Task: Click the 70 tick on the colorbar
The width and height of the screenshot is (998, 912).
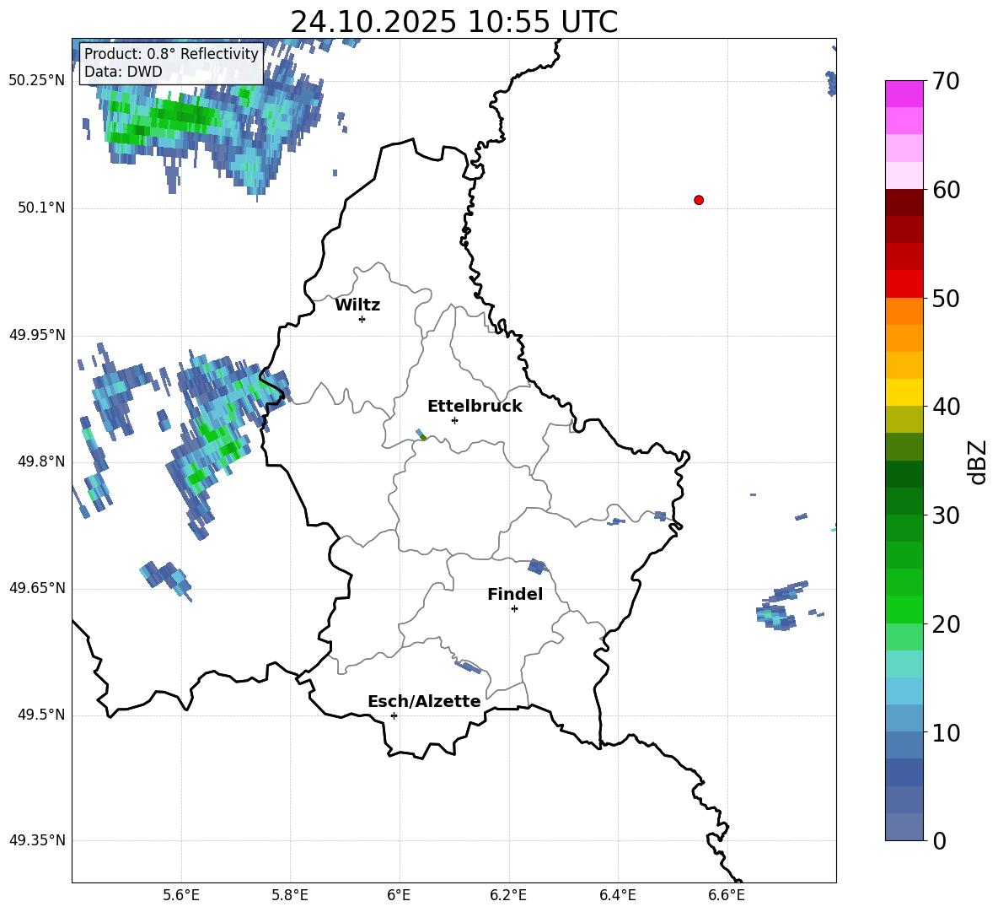Action: pyautogui.click(x=946, y=81)
